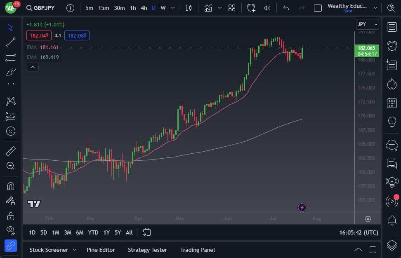Open the JPY currency dropdown

367,24
